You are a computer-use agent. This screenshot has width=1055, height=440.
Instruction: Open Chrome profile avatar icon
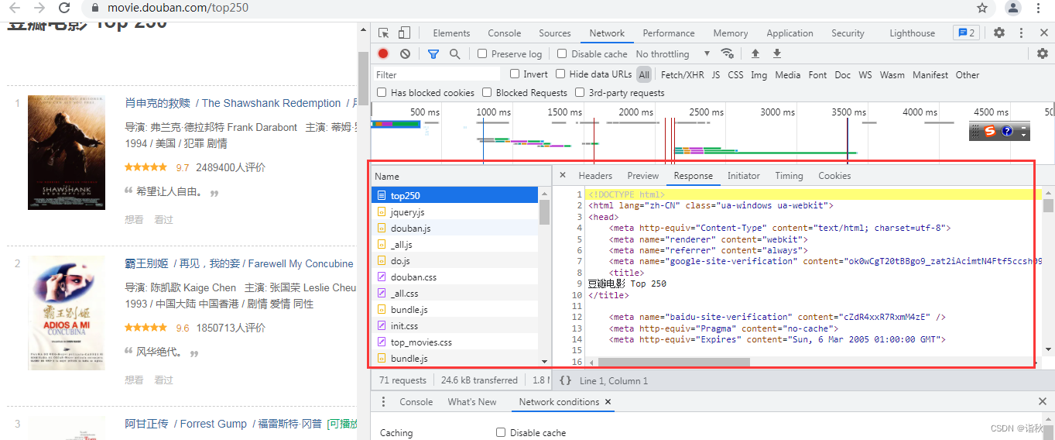[x=1013, y=8]
